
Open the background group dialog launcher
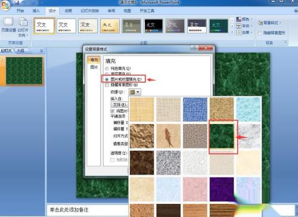click(285, 42)
